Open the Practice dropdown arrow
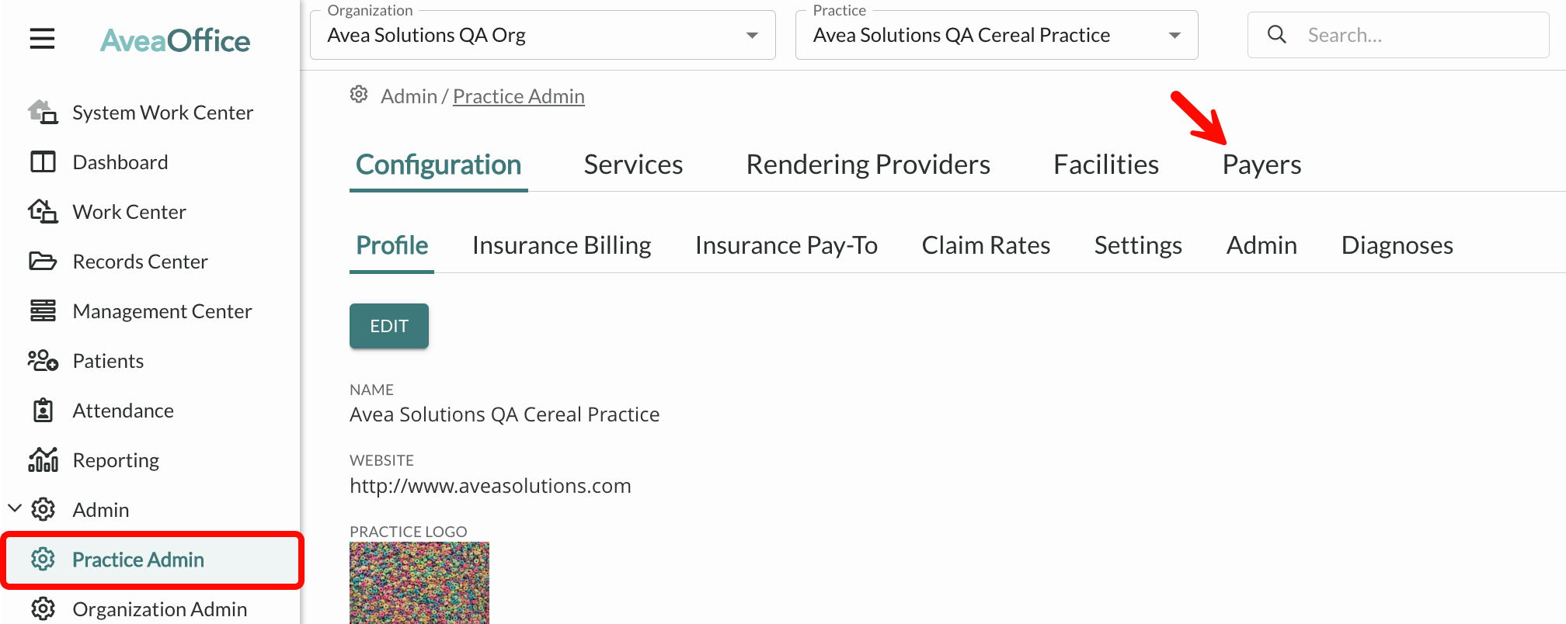The image size is (1566, 624). (x=1174, y=36)
